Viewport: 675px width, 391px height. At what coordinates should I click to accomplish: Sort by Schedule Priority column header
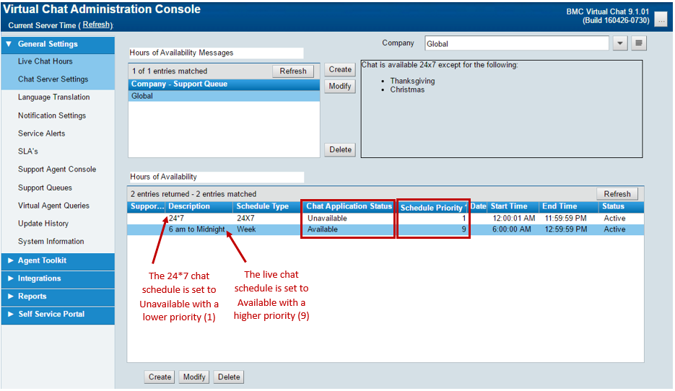[x=432, y=208]
